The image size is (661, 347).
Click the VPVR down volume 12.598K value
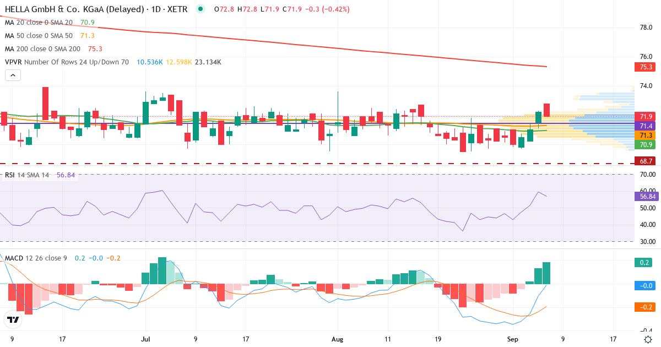[178, 62]
